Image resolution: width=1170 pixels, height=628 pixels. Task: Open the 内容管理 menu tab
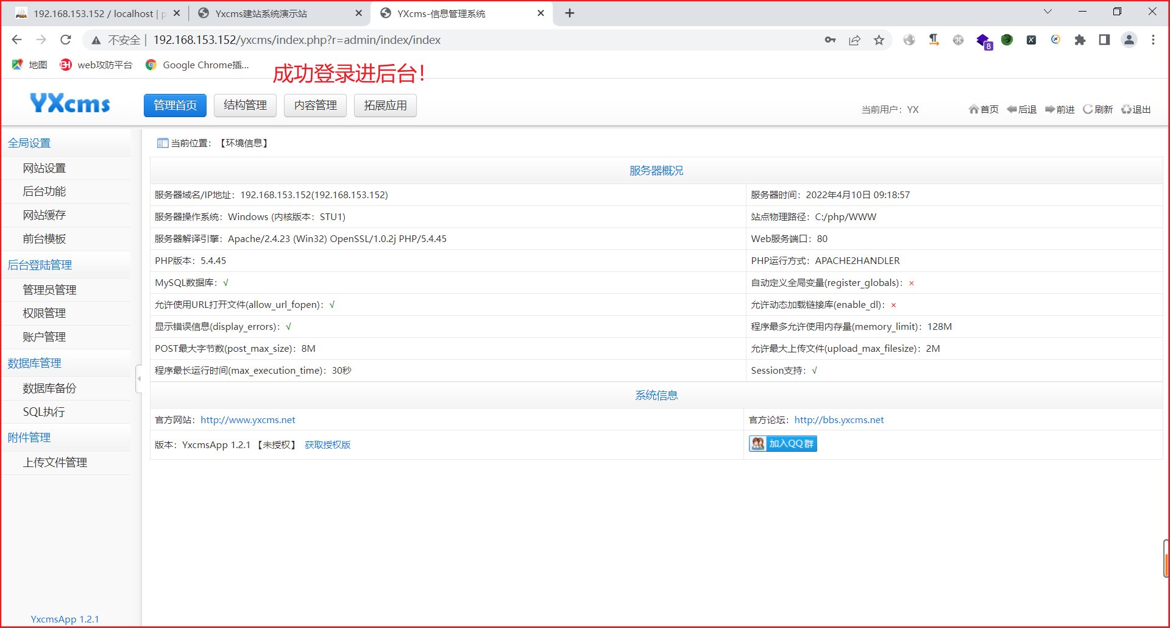[315, 105]
